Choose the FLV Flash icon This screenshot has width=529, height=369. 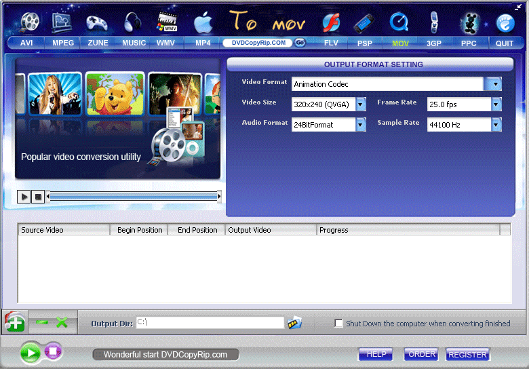331,23
